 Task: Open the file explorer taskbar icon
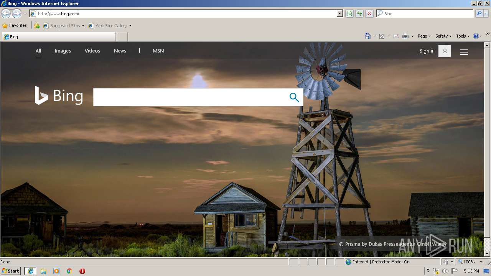[x=43, y=271]
